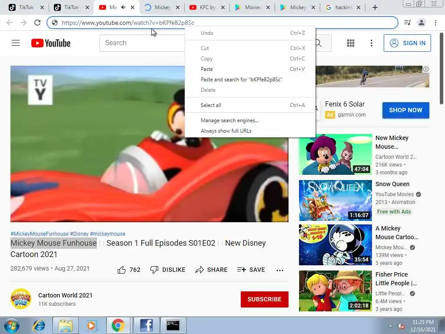Open YouTube settings three-dot menu
445x334 pixels.
click(371, 43)
